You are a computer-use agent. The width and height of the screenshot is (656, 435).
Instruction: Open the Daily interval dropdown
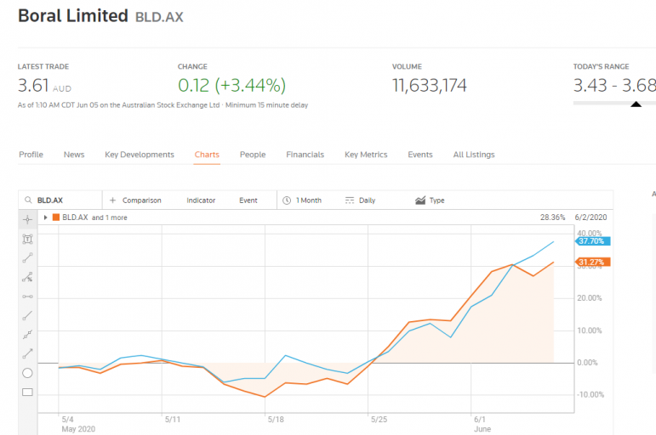point(361,201)
